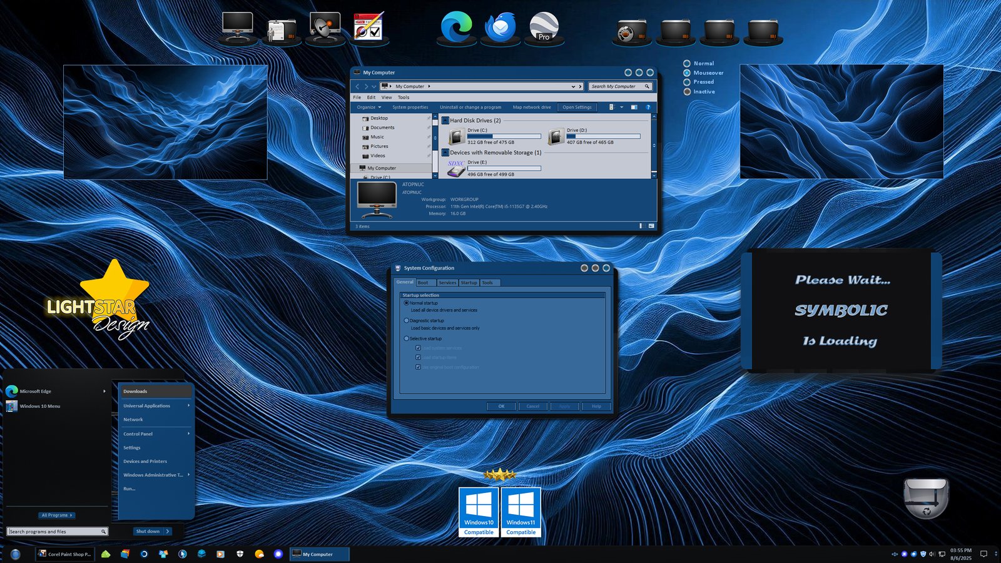
Task: Open the Edit menu
Action: pos(371,97)
